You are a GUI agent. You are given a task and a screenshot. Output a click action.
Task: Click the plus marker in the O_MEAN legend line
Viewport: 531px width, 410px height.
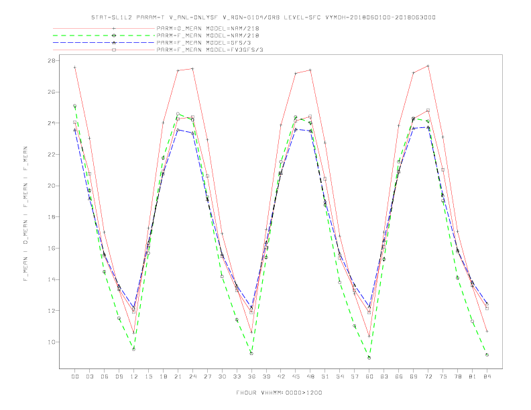coord(114,28)
